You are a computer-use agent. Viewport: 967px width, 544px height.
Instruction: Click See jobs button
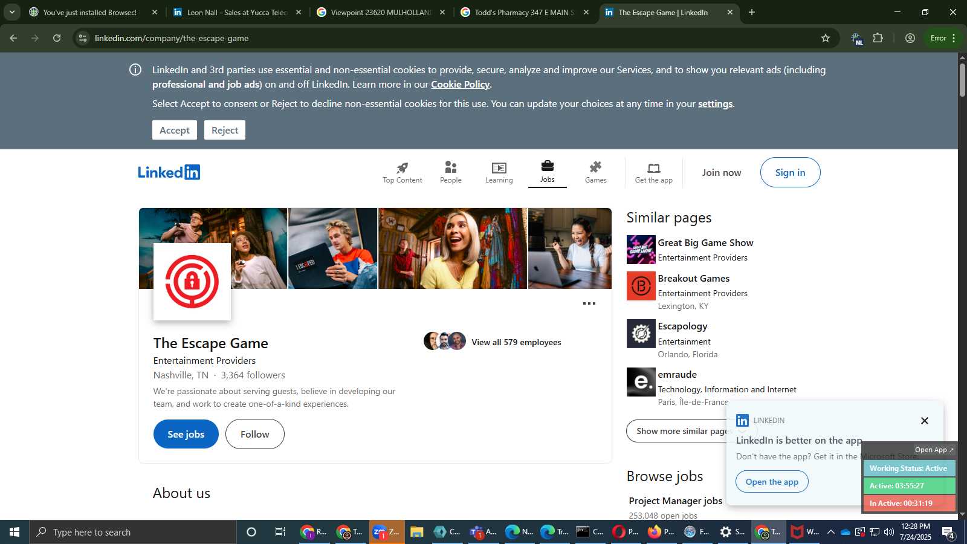pos(186,434)
